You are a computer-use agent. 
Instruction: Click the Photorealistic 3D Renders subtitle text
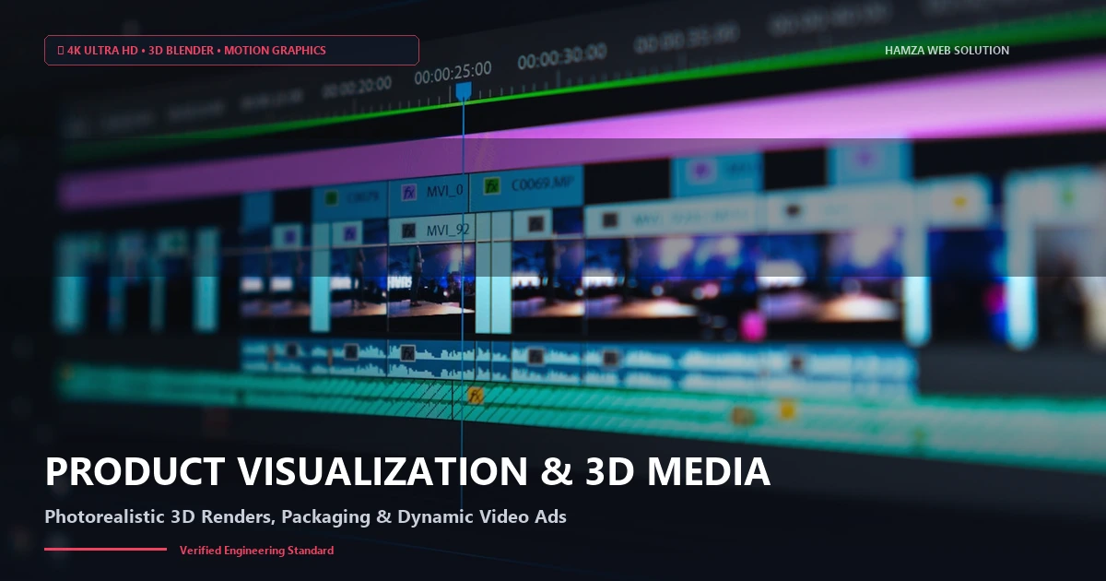305,516
